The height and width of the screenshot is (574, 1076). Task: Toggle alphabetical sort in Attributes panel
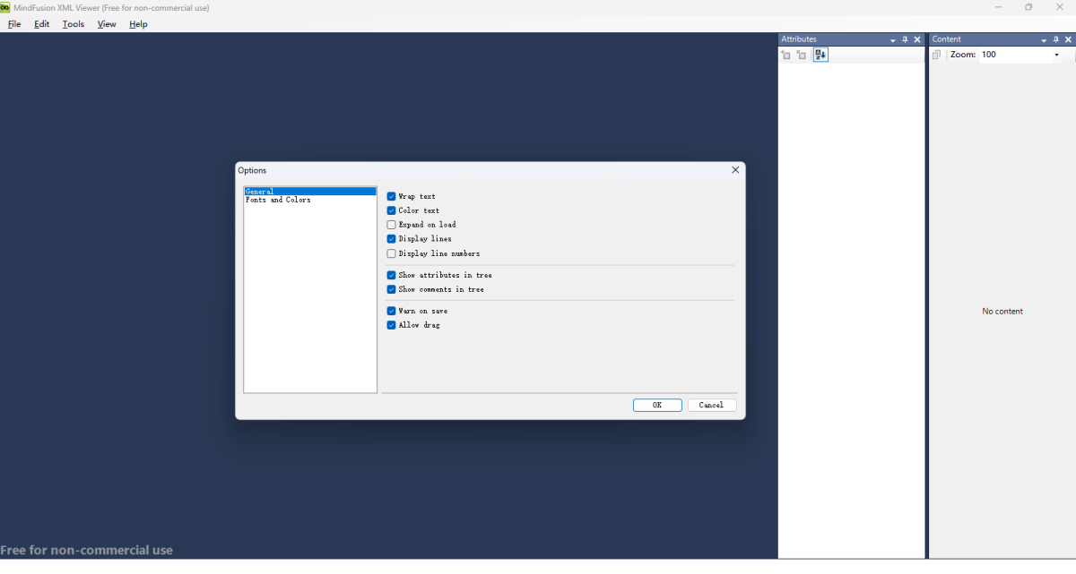coord(820,55)
